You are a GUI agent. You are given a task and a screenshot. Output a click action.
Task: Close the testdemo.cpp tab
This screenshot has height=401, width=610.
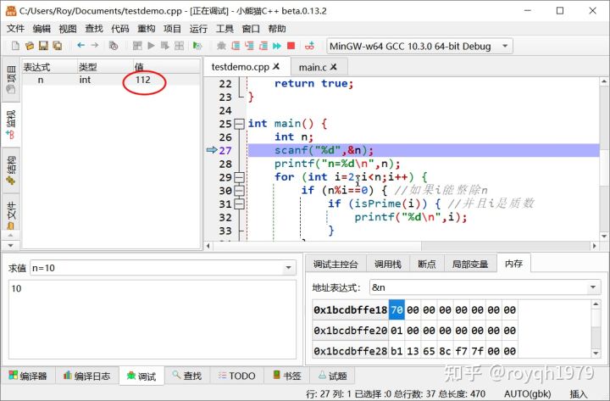coord(276,67)
